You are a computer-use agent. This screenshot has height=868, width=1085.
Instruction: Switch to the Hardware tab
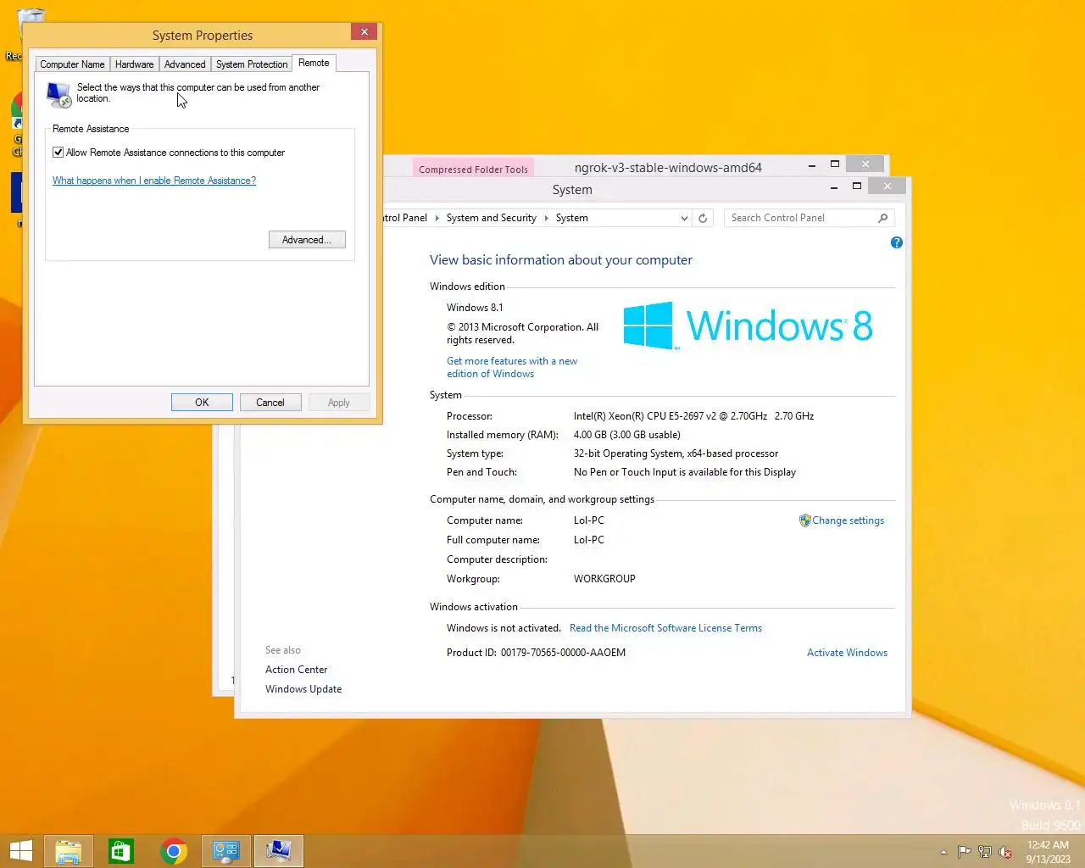point(135,64)
